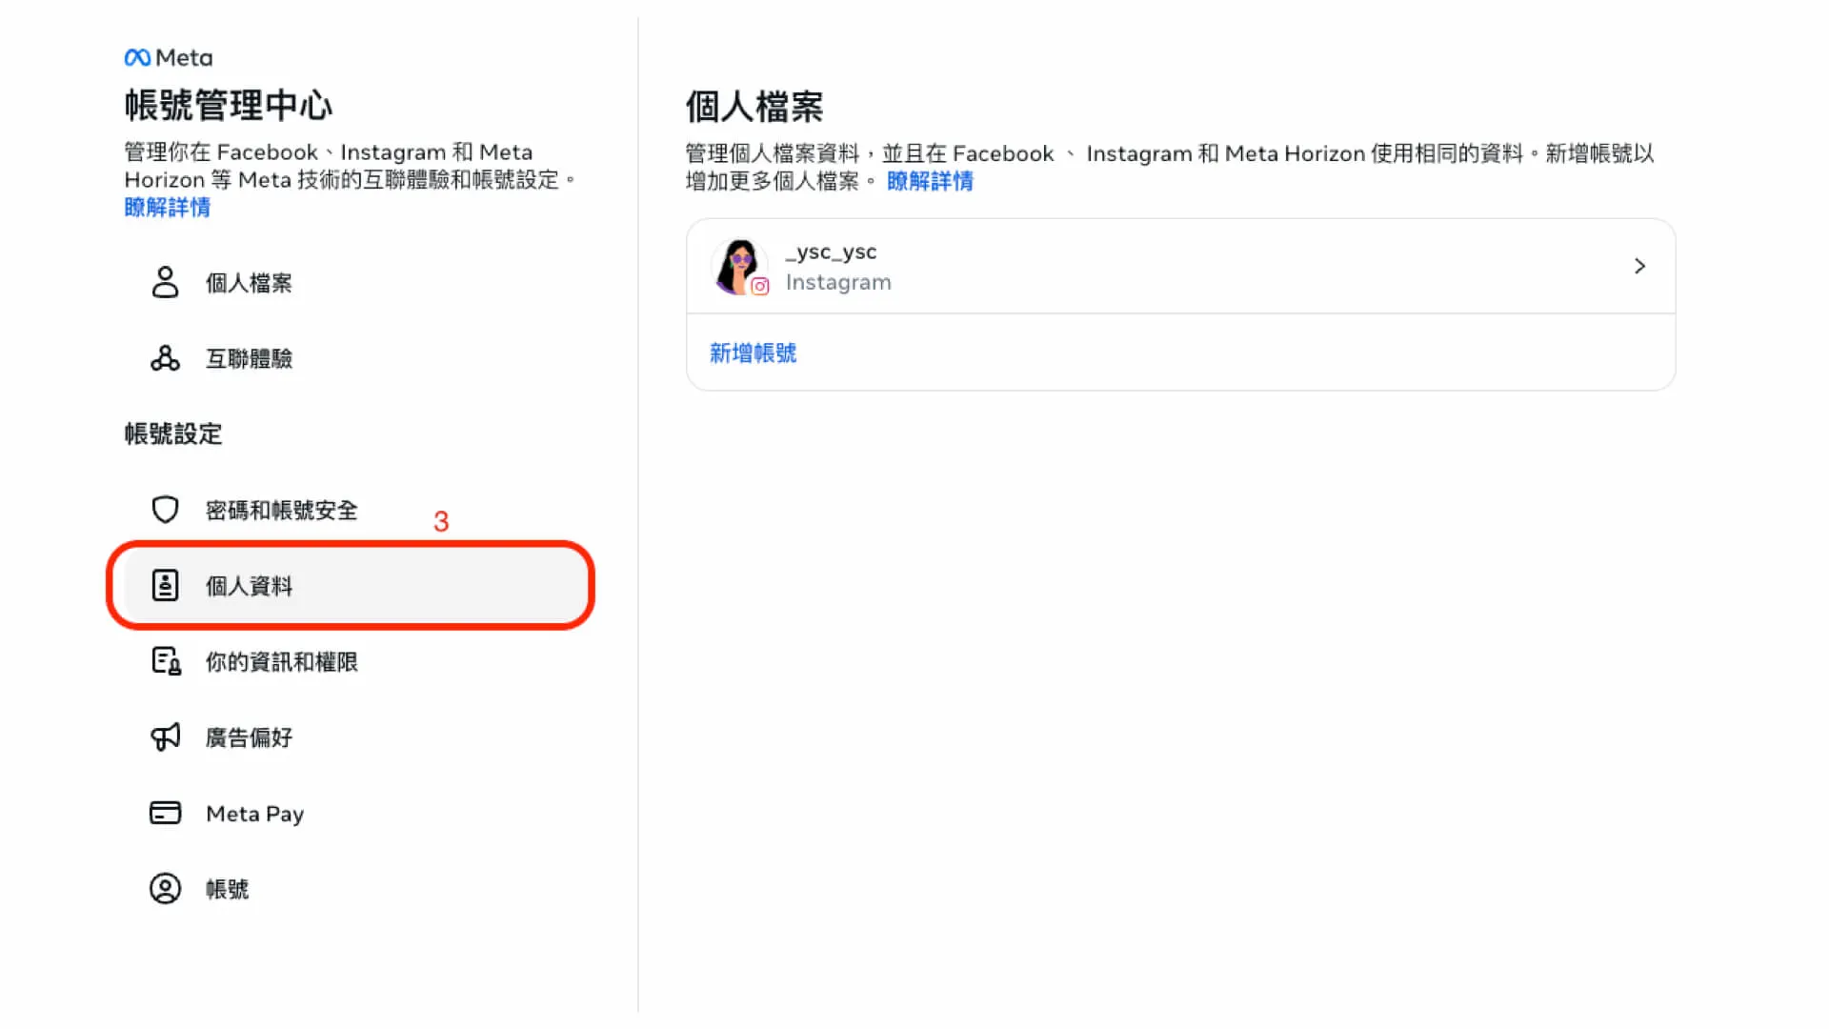Click the megaphone icon beside 廣告偏好
1829x1029 pixels.
tap(165, 736)
